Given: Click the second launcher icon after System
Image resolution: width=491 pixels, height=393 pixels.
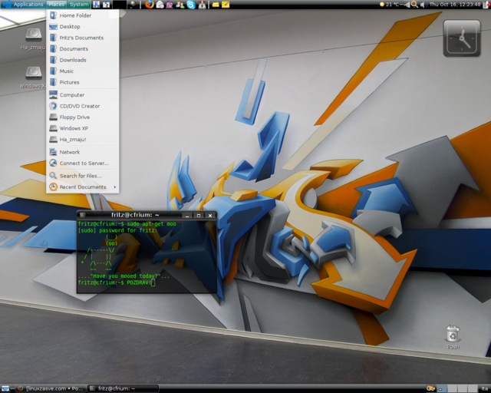Looking at the screenshot, I should 107,5.
